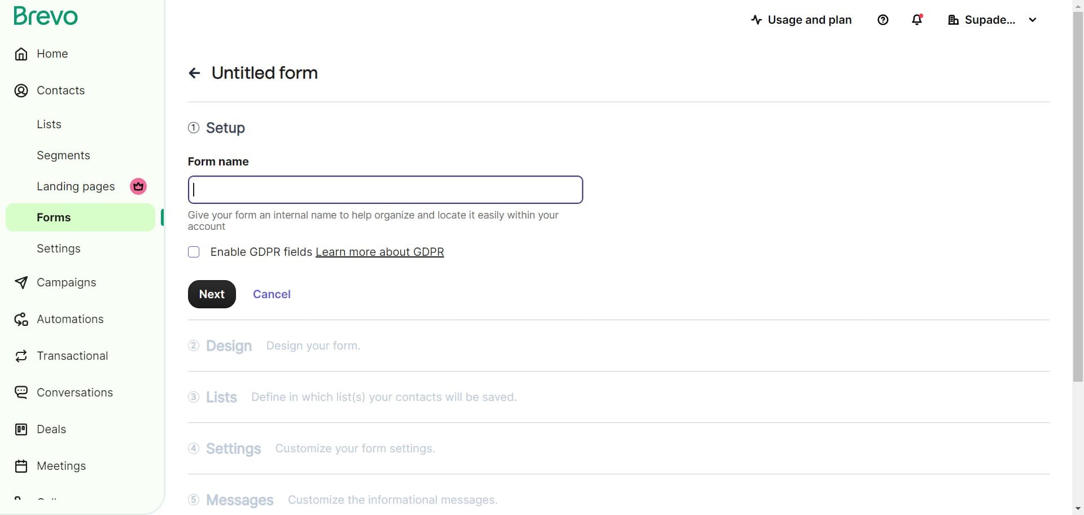Open Automations via its sidebar icon

(x=21, y=319)
